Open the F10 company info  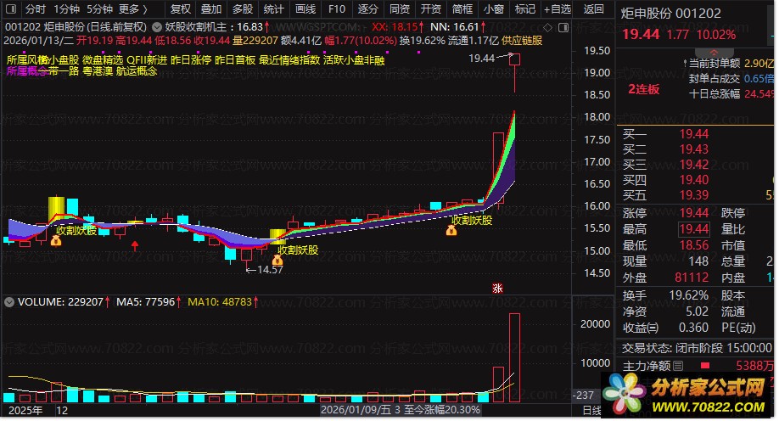click(336, 9)
